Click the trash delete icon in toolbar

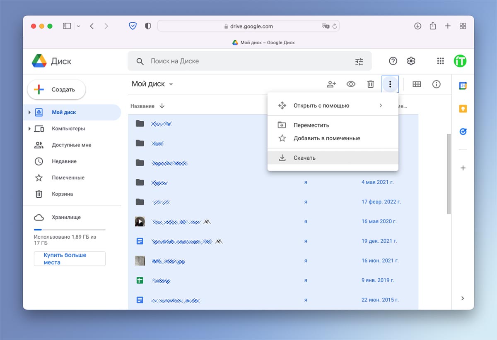pos(371,84)
